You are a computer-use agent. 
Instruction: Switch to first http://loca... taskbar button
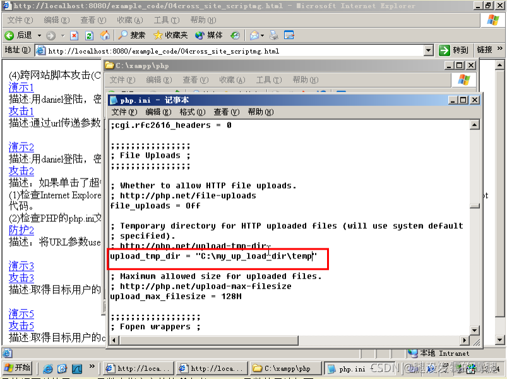(139, 368)
